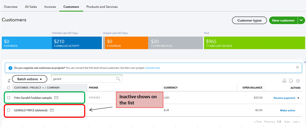
Task: Expand the Receive payment action dropdown
Action: (298, 98)
